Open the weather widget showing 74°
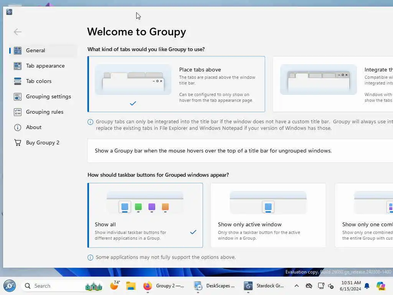Screen dimensions: 393x295 click(115, 285)
